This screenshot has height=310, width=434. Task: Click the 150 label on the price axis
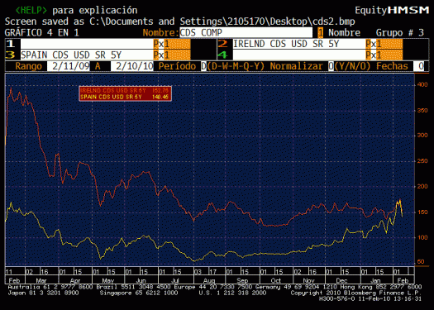coord(422,212)
